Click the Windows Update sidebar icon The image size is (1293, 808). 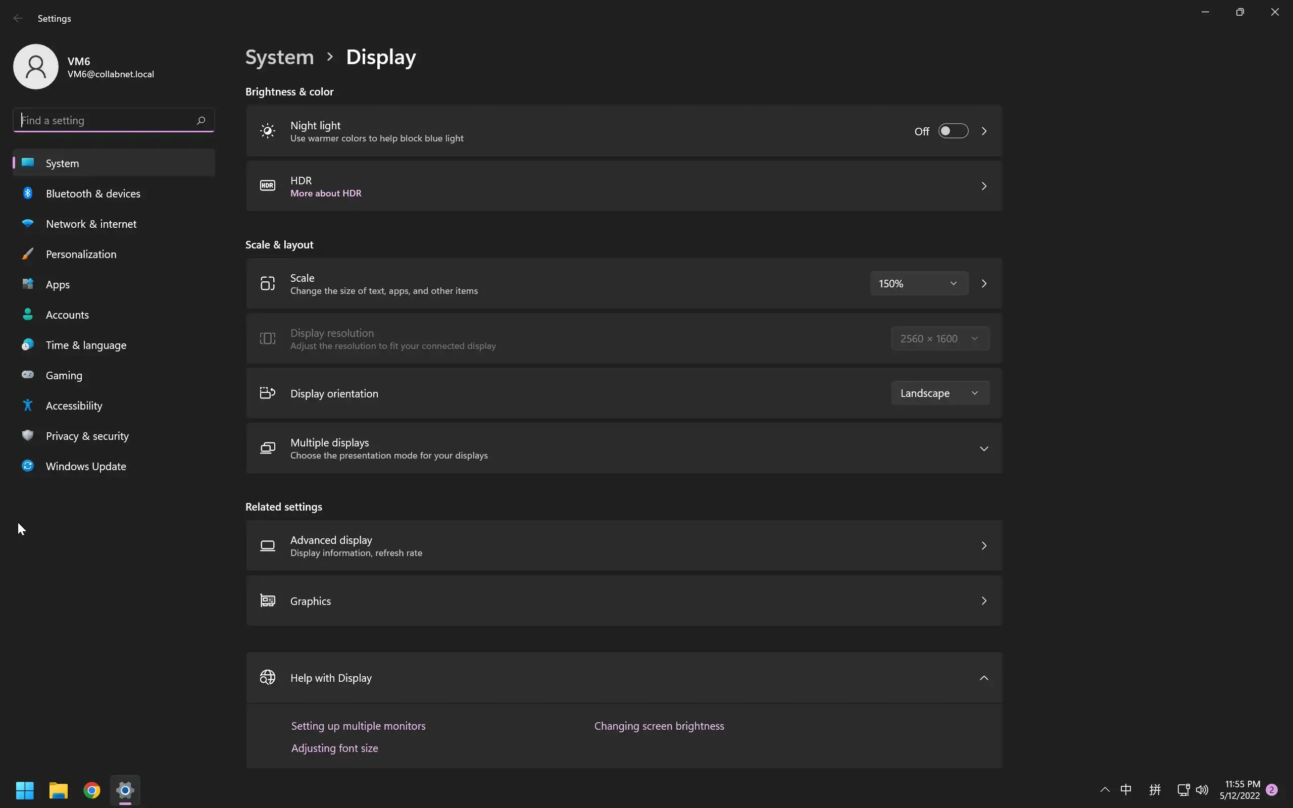(28, 466)
